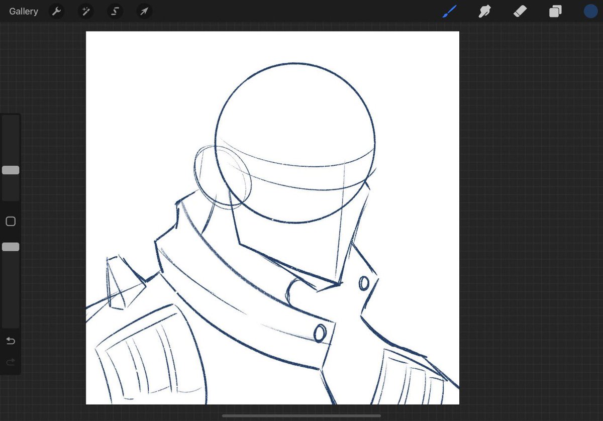The height and width of the screenshot is (421, 603).
Task: Open the Gallery view
Action: [x=24, y=11]
